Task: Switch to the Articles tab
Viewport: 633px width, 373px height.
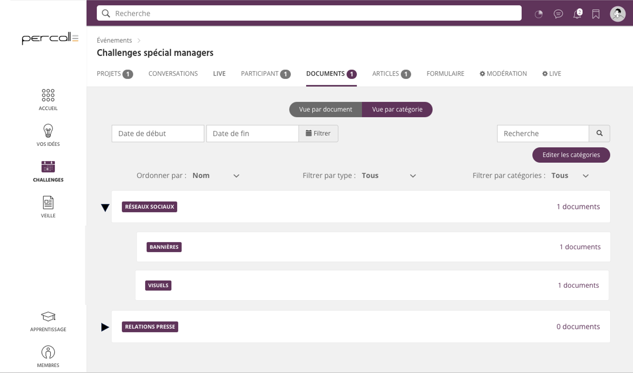Action: (x=391, y=74)
